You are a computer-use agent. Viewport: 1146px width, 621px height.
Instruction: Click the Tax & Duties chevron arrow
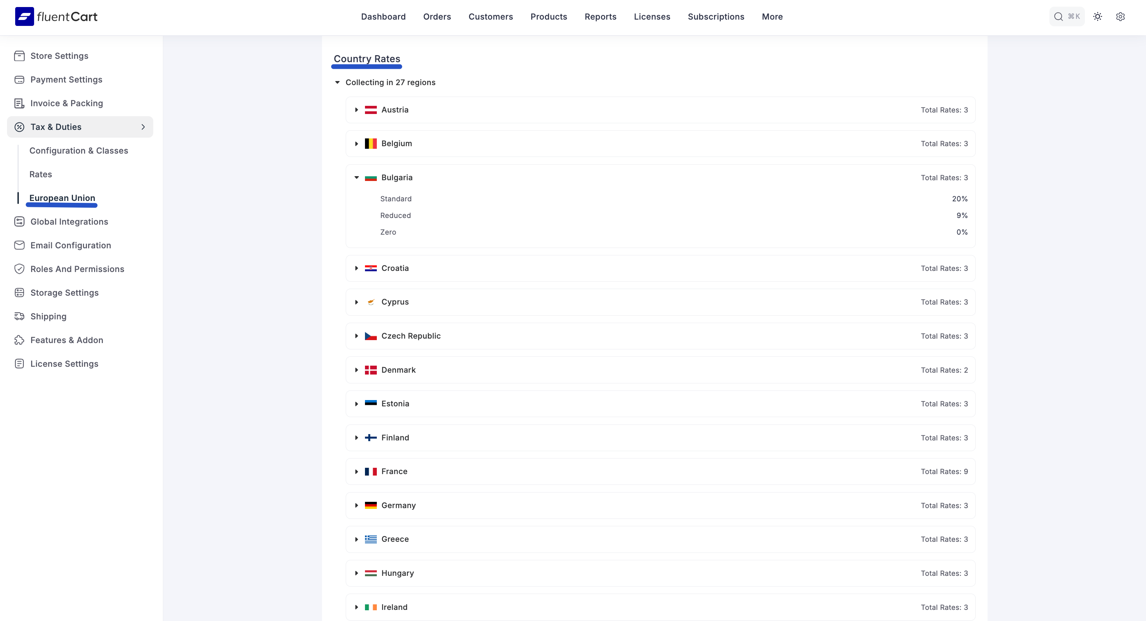click(143, 127)
